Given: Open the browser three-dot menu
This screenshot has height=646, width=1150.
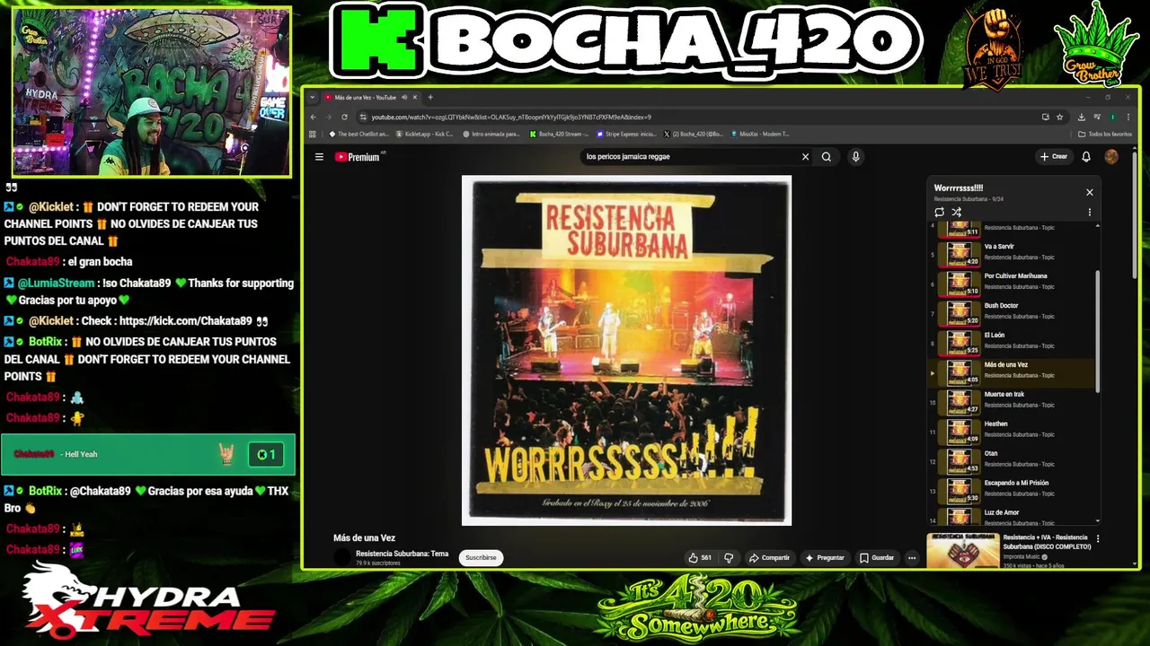Looking at the screenshot, I should pyautogui.click(x=1128, y=117).
